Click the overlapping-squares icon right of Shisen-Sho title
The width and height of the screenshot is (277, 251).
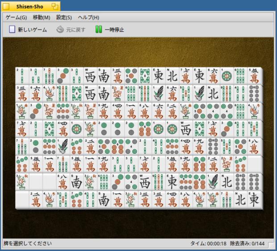point(55,7)
